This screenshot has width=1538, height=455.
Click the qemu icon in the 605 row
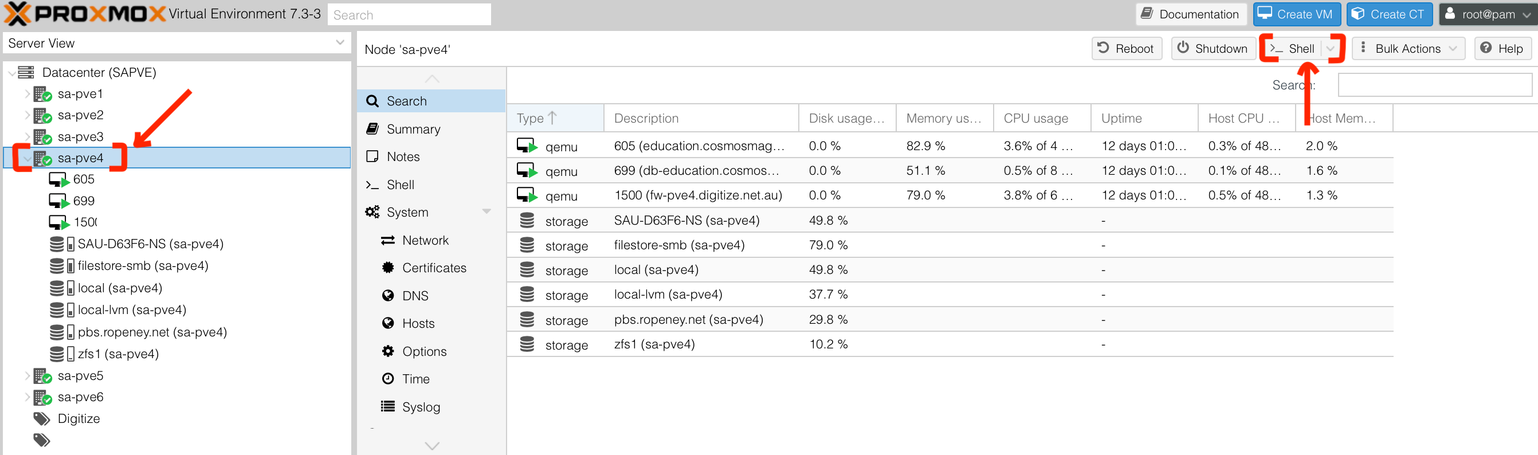527,146
